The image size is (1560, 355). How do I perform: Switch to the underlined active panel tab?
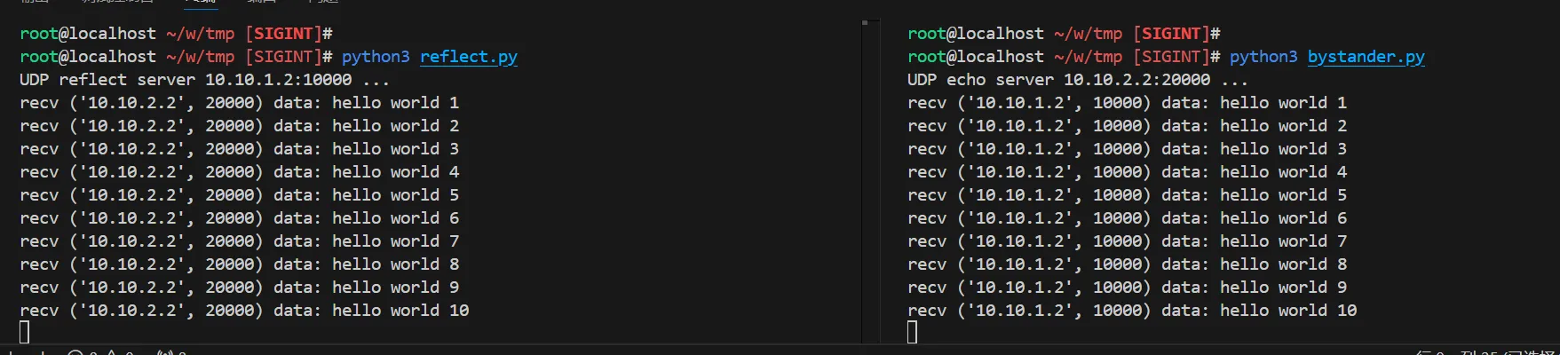201,2
